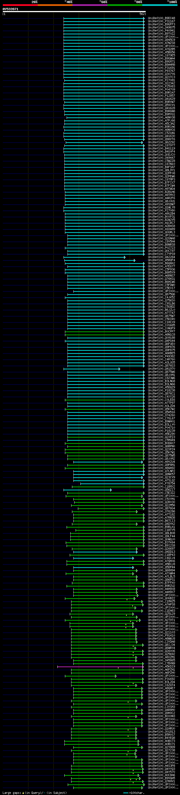The width and height of the screenshot is (180, 795).
Task: Click the magenta alignment bar of A5KDI9
Action: coord(101,667)
